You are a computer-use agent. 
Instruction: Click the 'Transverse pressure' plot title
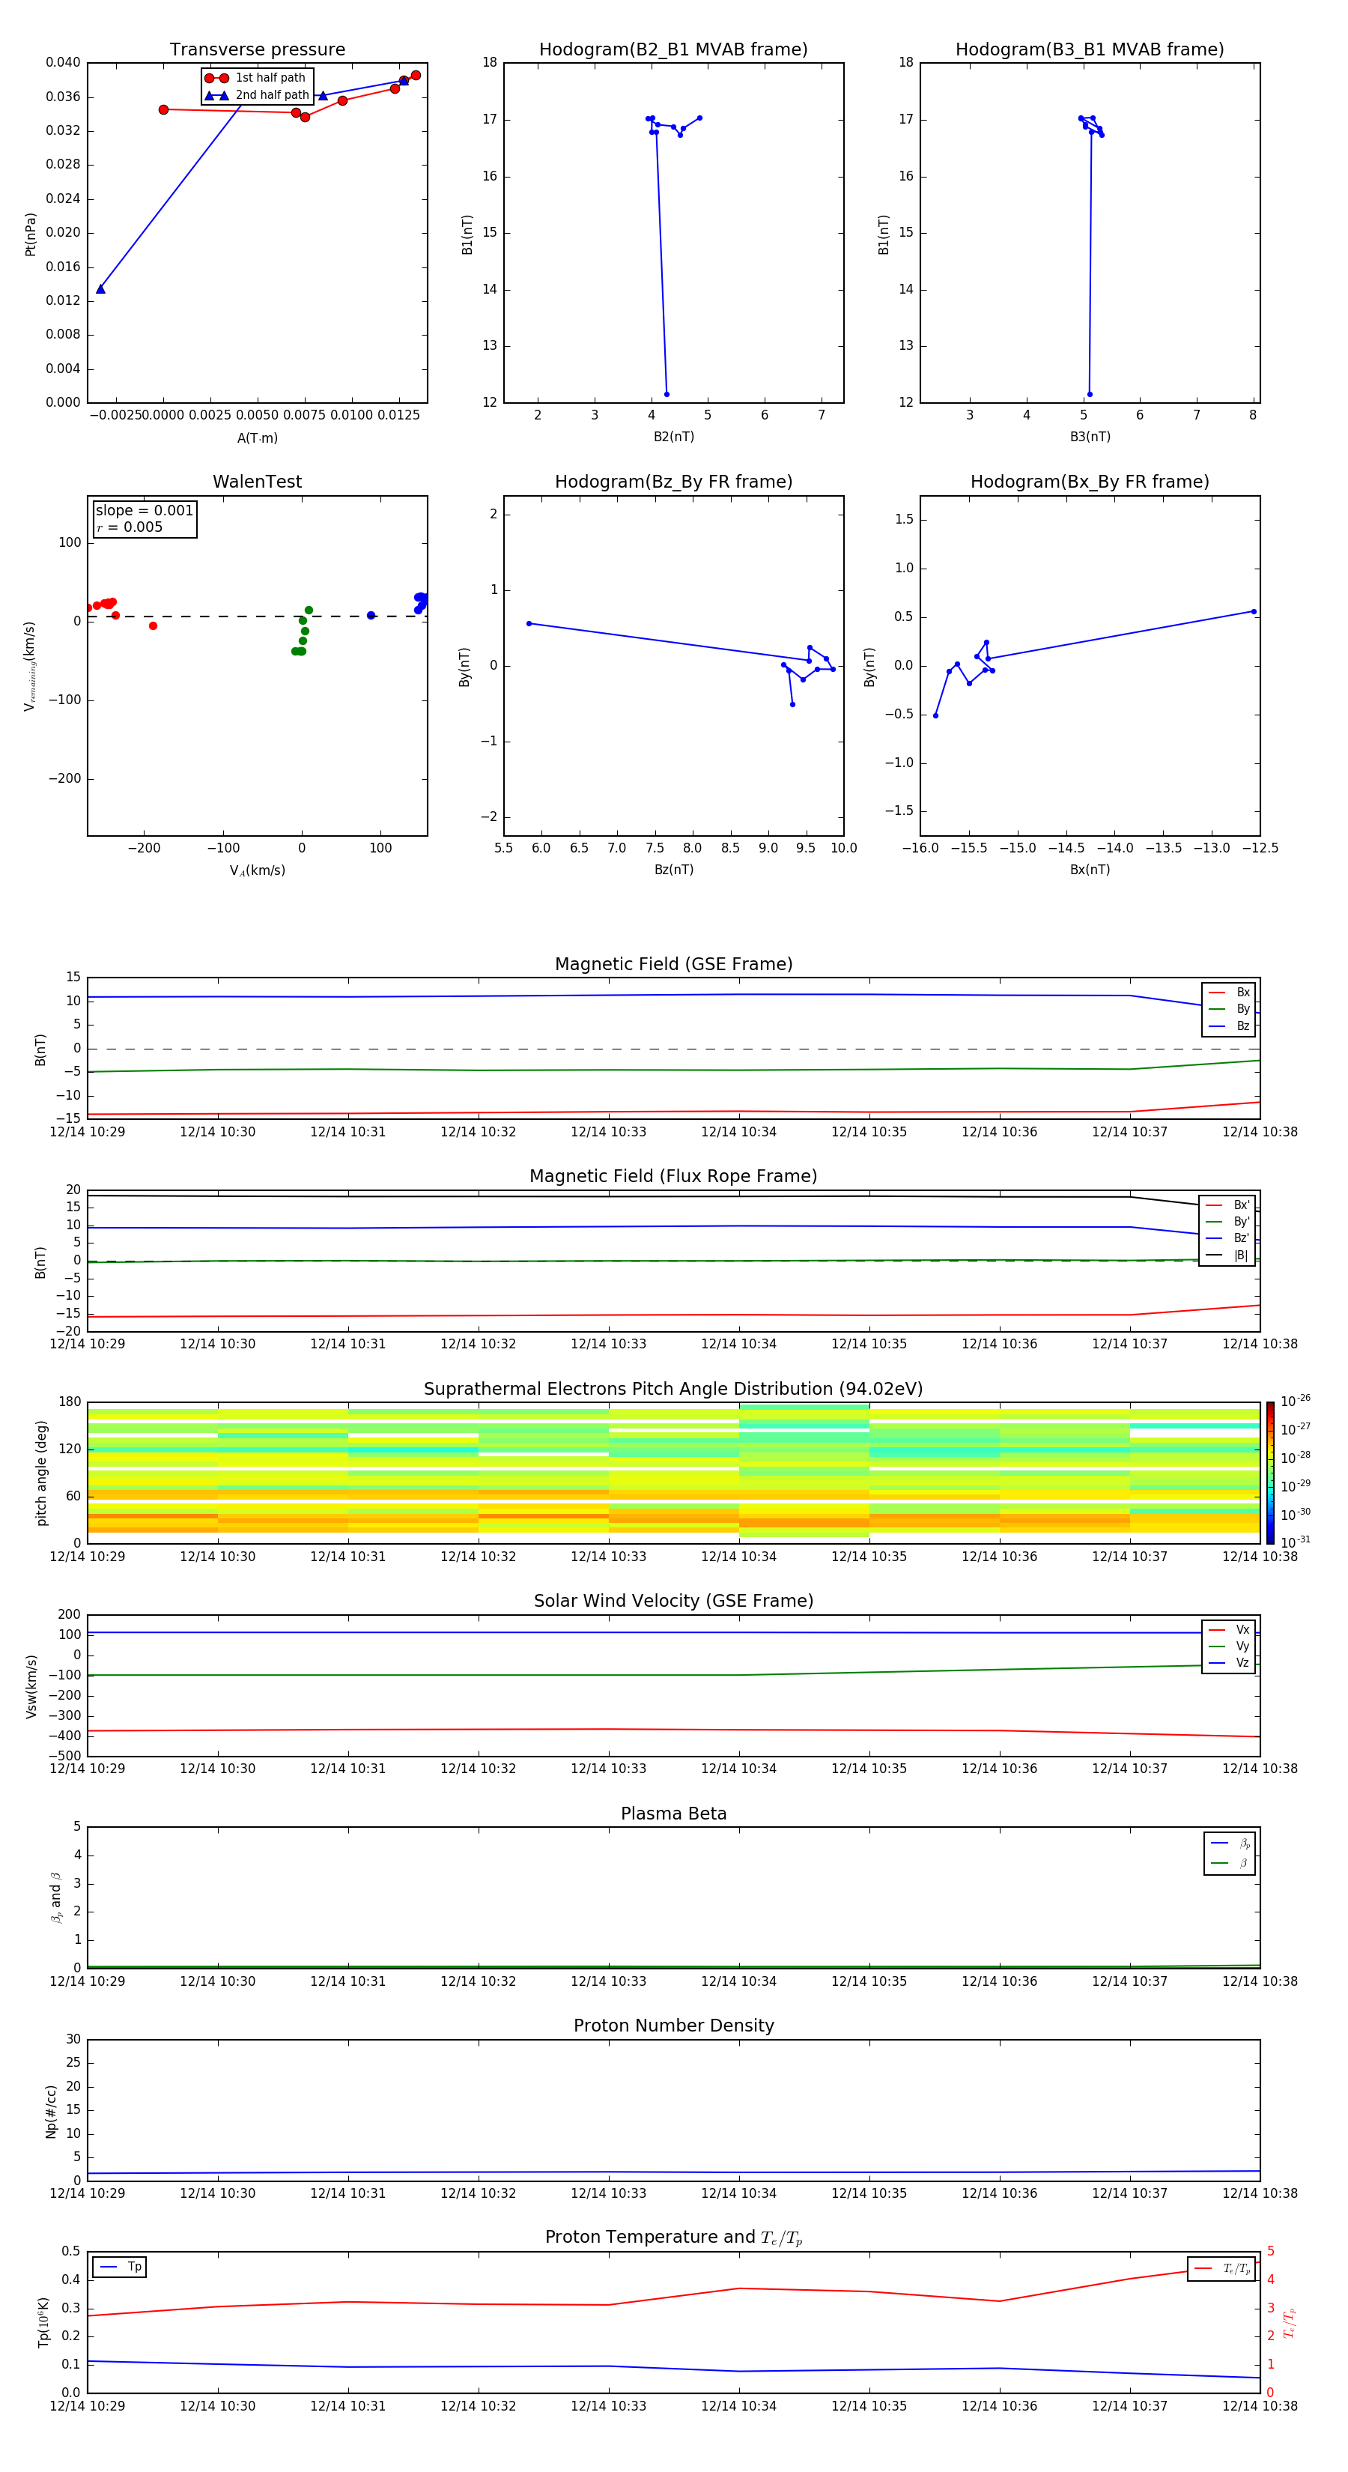click(x=257, y=50)
